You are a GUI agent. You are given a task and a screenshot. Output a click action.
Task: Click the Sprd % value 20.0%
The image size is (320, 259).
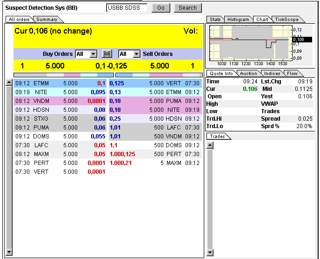304,126
